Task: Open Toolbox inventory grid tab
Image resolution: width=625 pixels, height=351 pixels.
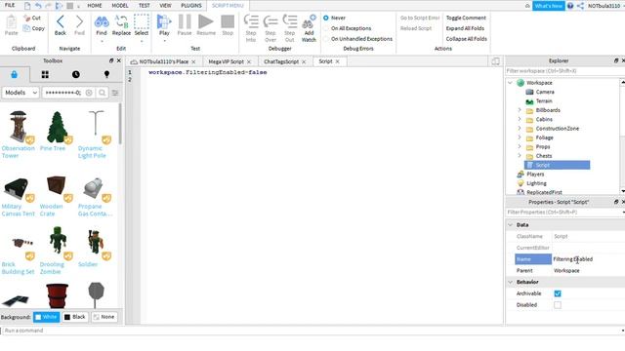Action: tap(45, 74)
